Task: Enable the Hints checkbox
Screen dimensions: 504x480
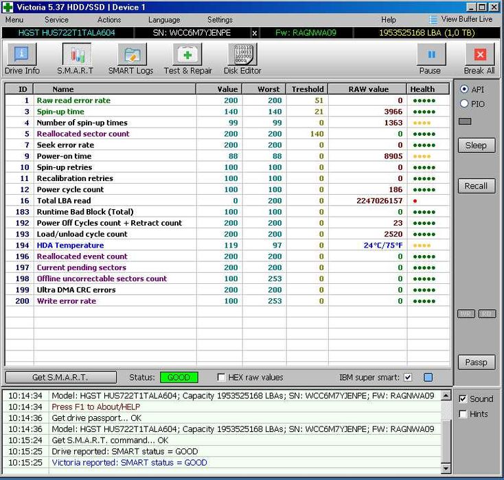Action: (463, 414)
